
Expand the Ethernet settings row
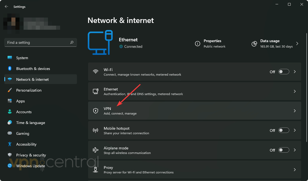[x=295, y=91]
